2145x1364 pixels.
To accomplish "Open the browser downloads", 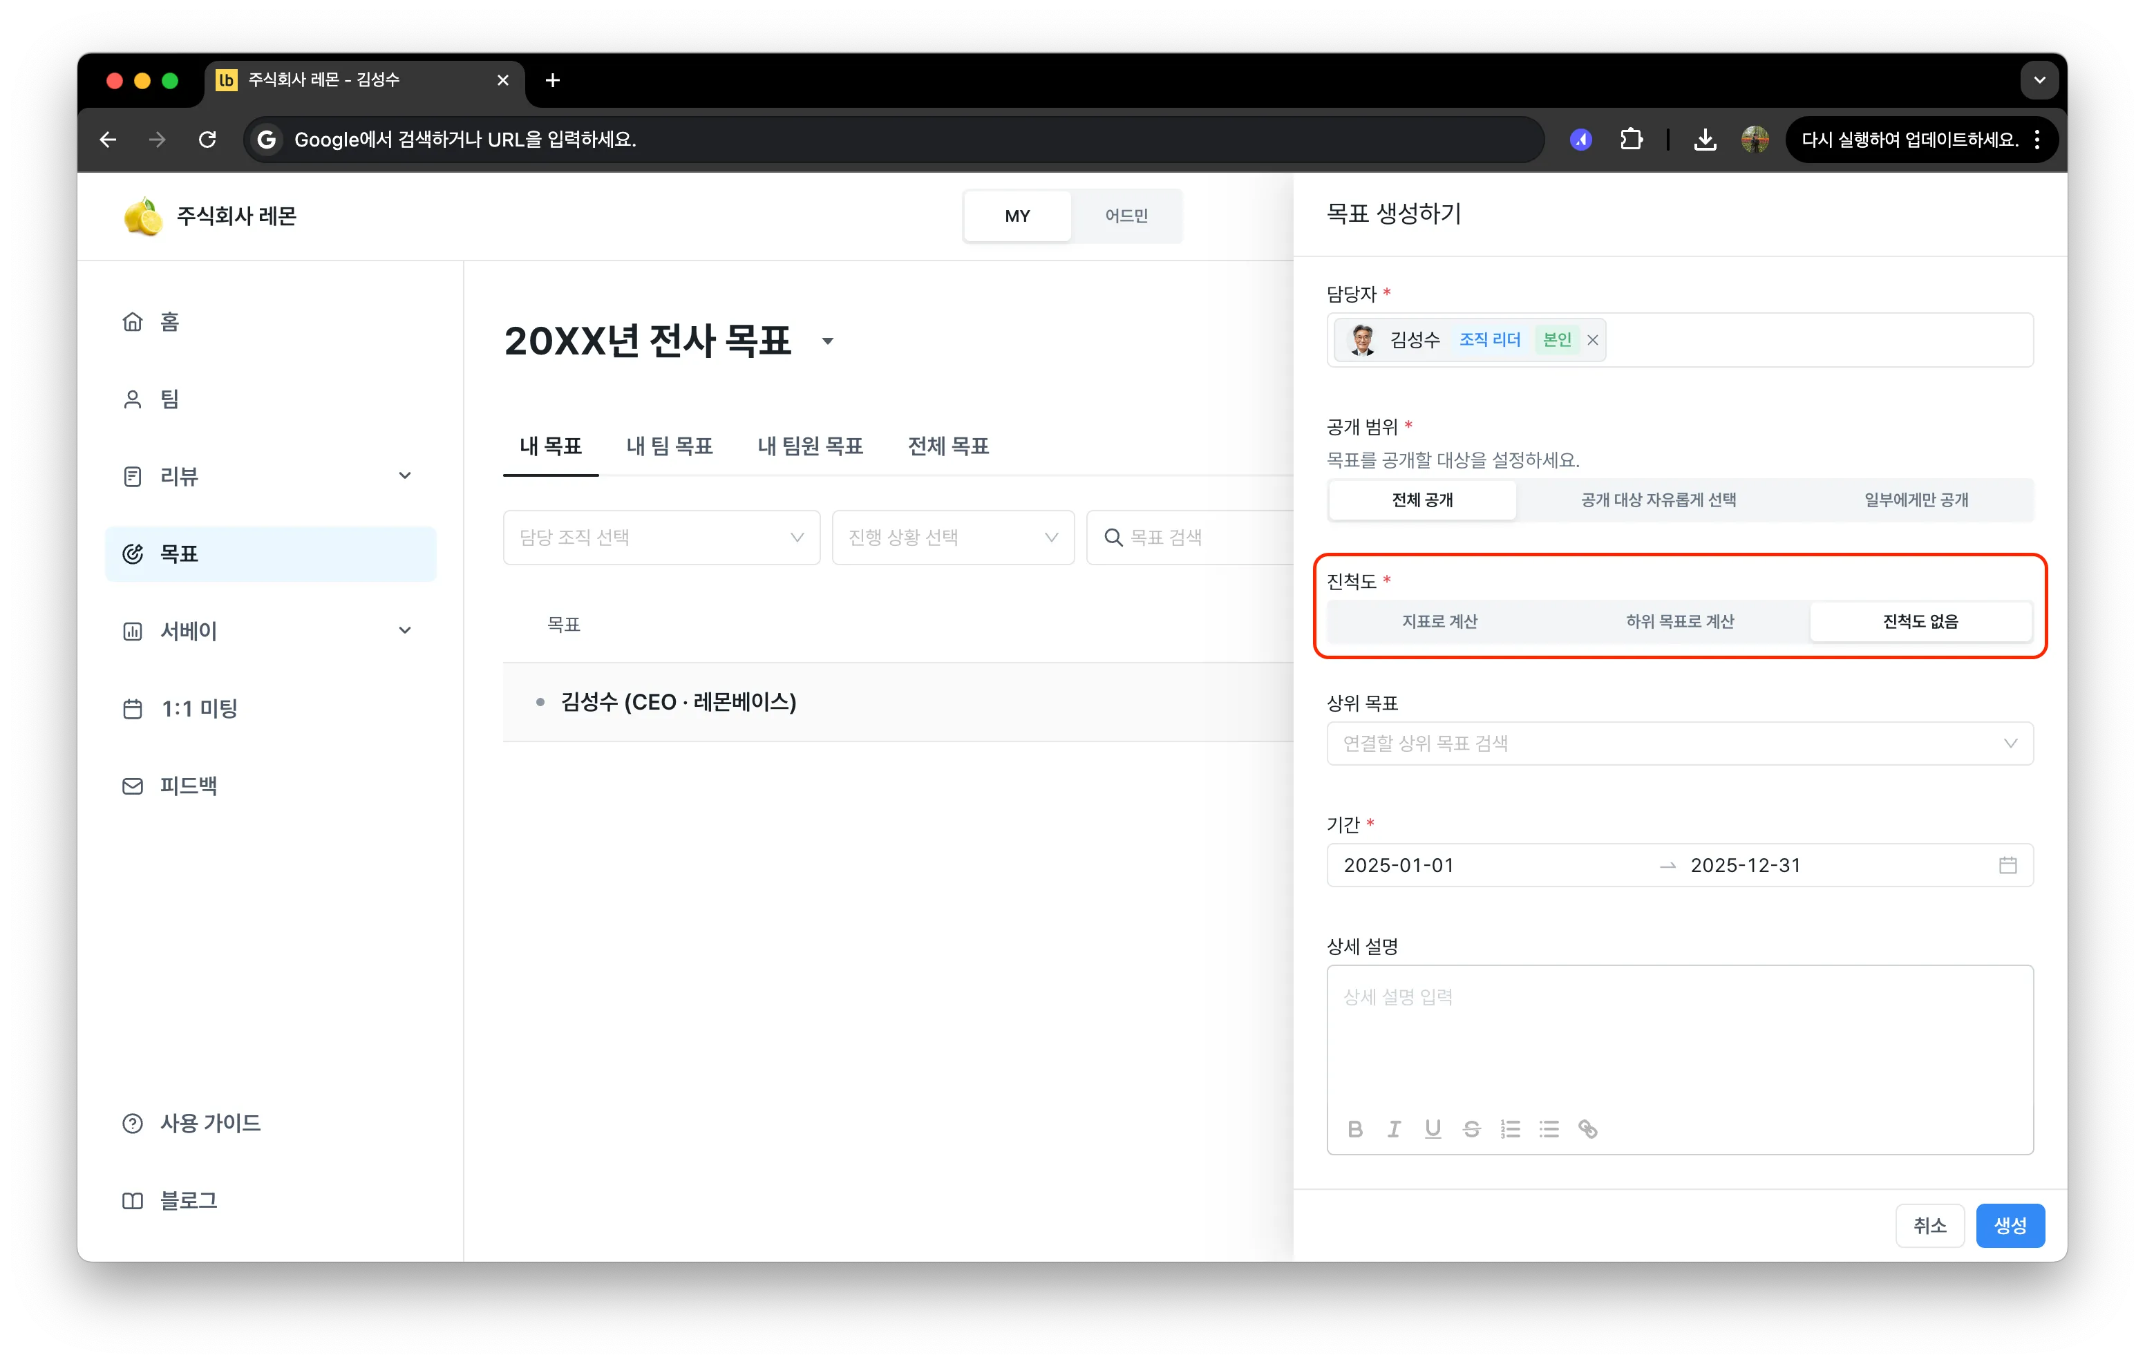I will coord(1705,139).
